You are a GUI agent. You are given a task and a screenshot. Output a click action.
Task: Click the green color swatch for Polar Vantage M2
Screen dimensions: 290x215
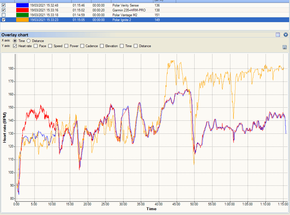coord(22,15)
